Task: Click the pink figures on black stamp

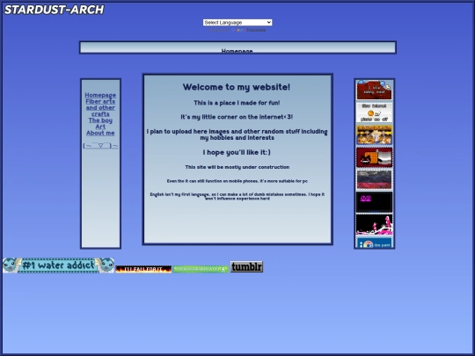Action: point(374,225)
